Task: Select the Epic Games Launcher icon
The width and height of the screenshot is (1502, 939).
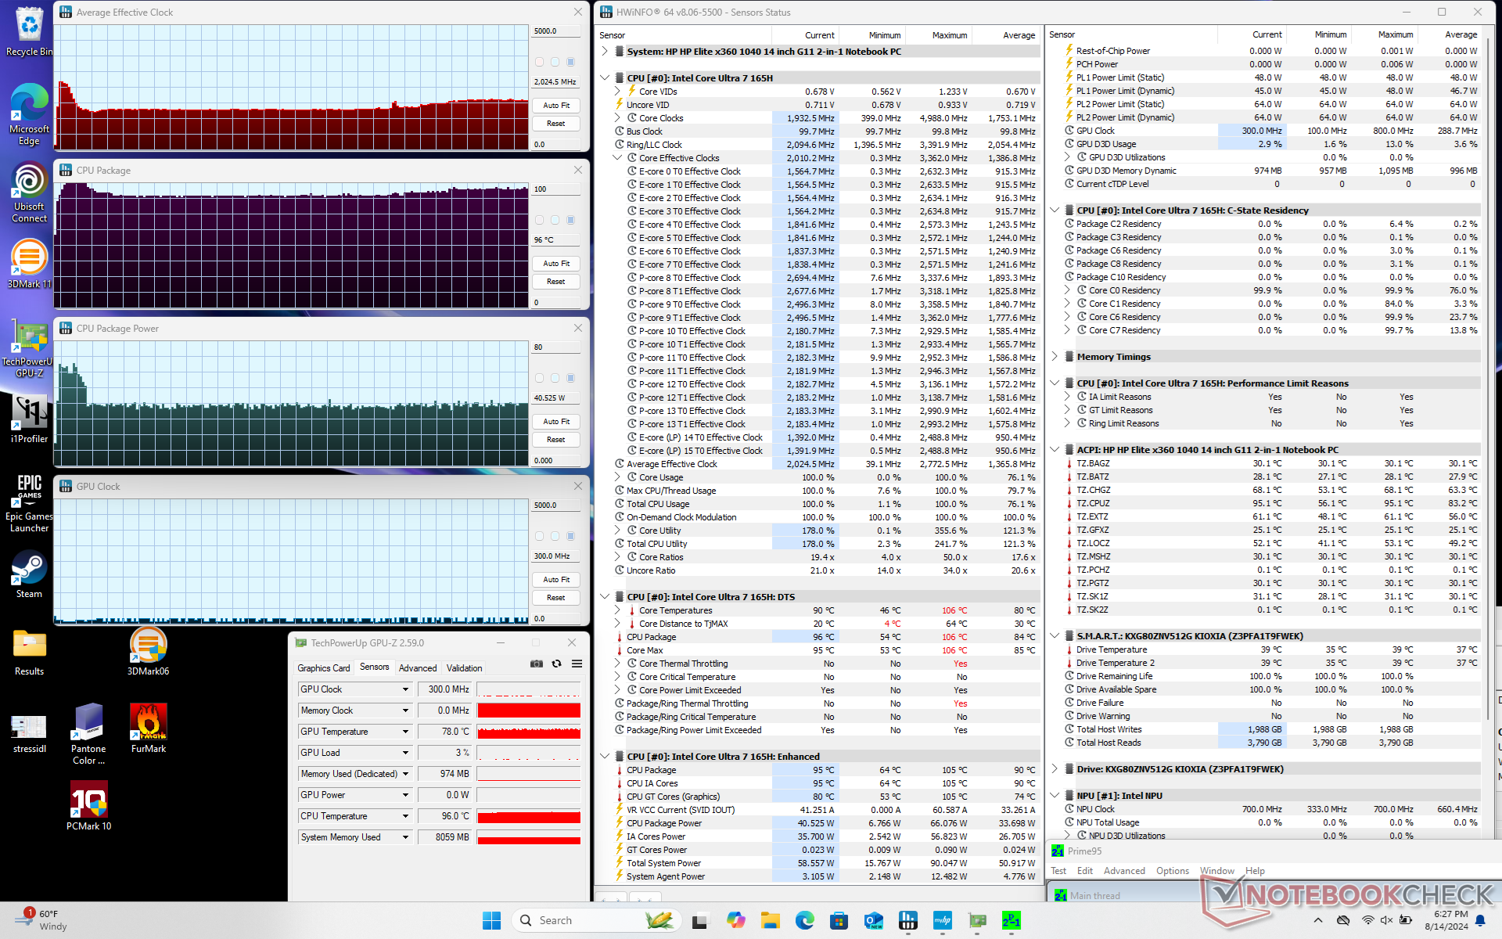Action: 29,503
